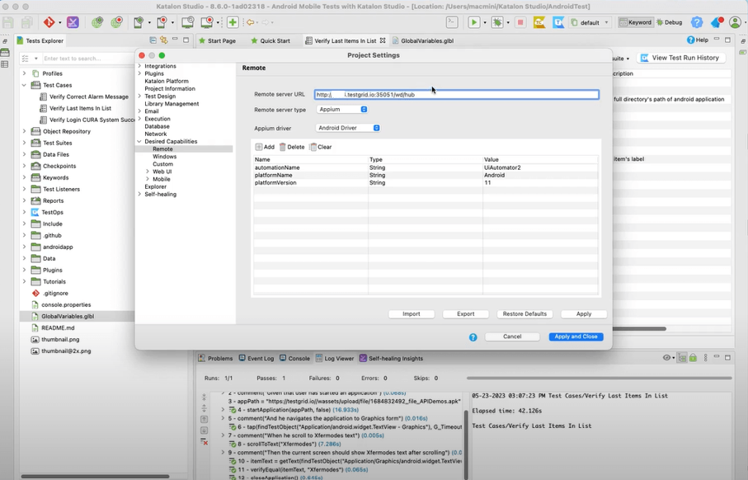Start the Web Recorder globe icon

pyautogui.click(x=116, y=22)
